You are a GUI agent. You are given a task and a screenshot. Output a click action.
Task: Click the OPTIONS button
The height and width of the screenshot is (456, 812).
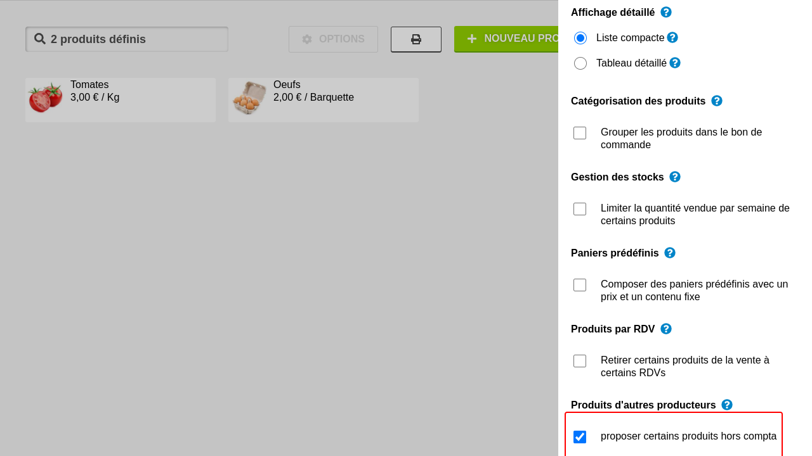point(333,39)
